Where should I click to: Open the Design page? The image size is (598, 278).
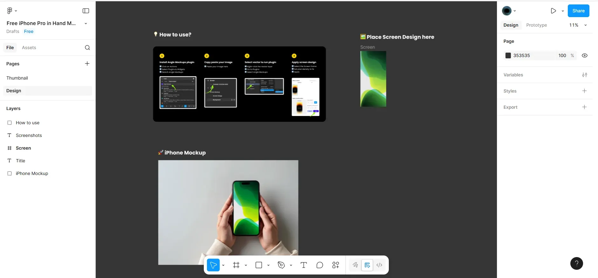point(48,91)
